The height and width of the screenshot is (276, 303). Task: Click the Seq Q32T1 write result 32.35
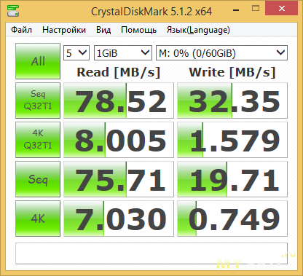232,100
